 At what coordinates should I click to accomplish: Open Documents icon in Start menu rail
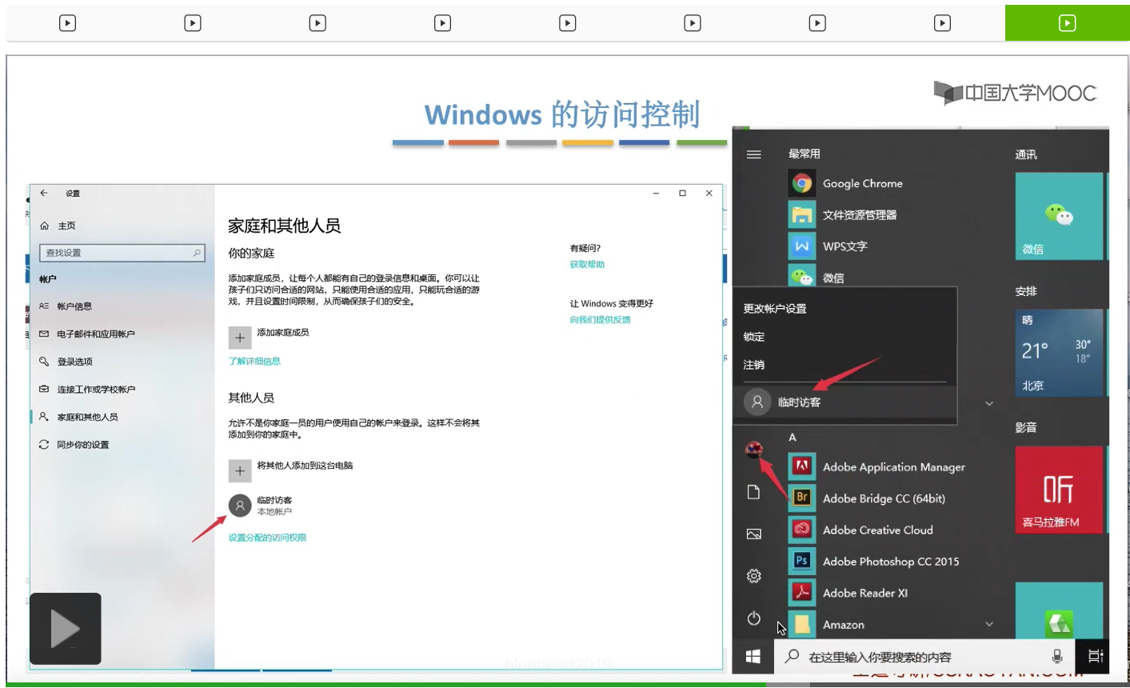[753, 492]
